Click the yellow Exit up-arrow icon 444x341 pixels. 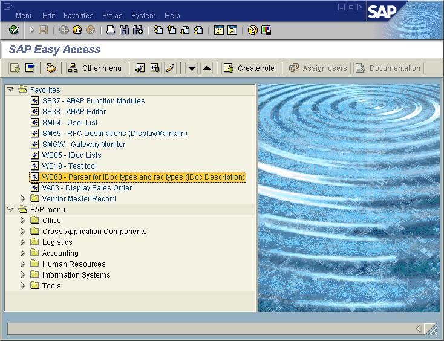[x=77, y=30]
